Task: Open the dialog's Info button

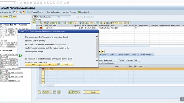Action: tap(65, 64)
